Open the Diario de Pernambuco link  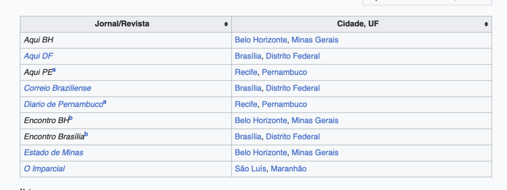(x=63, y=104)
